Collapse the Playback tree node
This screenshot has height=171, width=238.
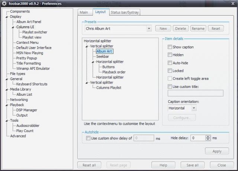tap(7, 105)
